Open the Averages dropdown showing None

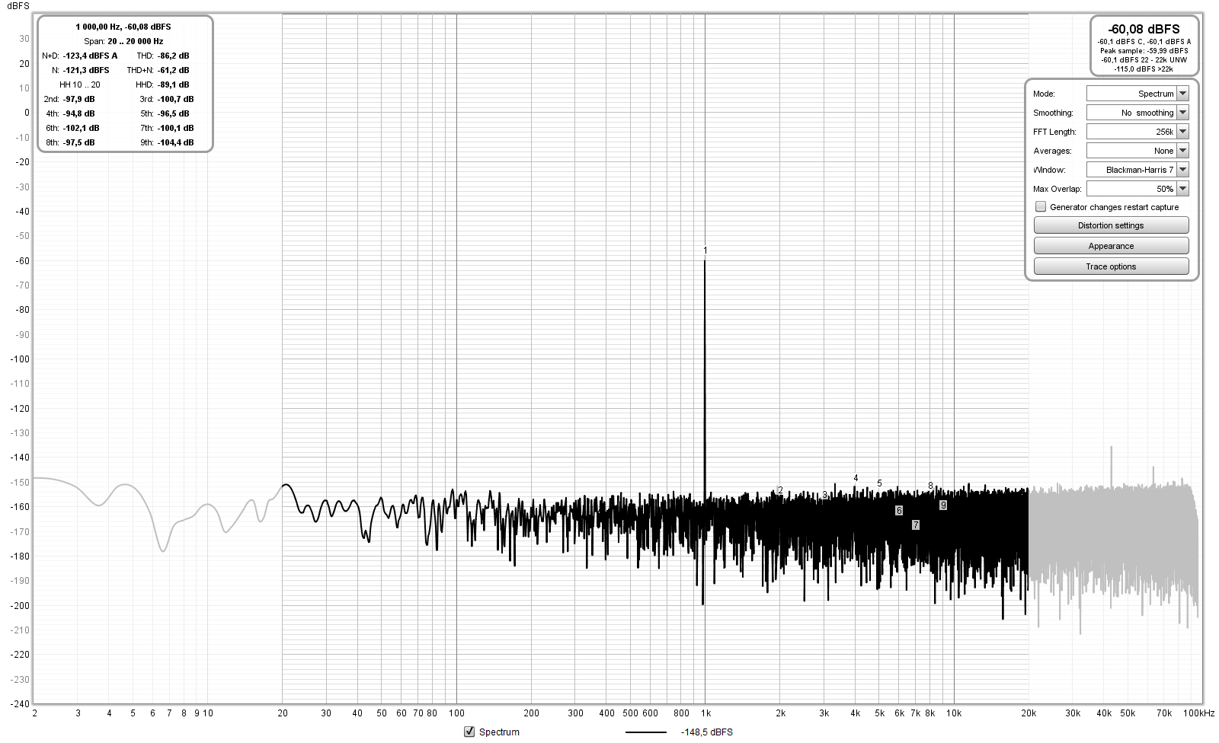[x=1137, y=151]
